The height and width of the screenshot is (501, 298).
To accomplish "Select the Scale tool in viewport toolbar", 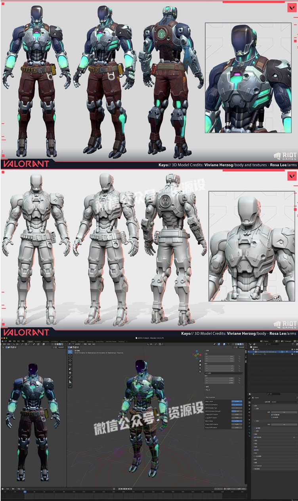I will tap(70, 369).
